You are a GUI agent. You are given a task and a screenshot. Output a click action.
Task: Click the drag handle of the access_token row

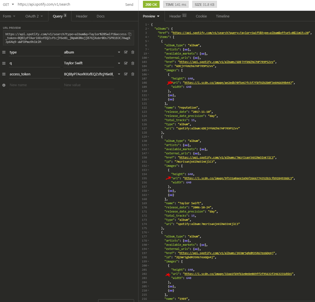point(4,74)
